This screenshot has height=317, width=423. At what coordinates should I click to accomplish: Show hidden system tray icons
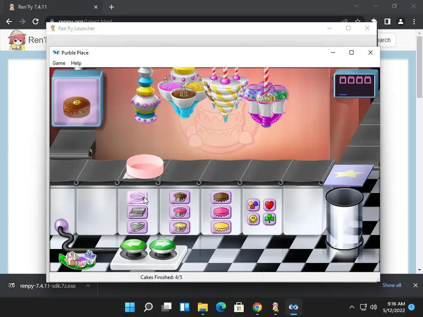click(x=352, y=307)
